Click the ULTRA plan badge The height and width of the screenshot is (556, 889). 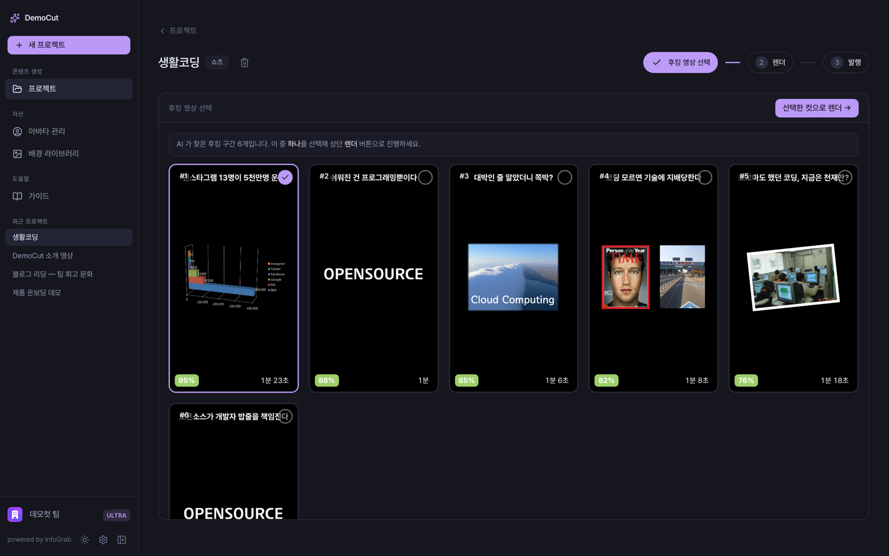tap(117, 515)
